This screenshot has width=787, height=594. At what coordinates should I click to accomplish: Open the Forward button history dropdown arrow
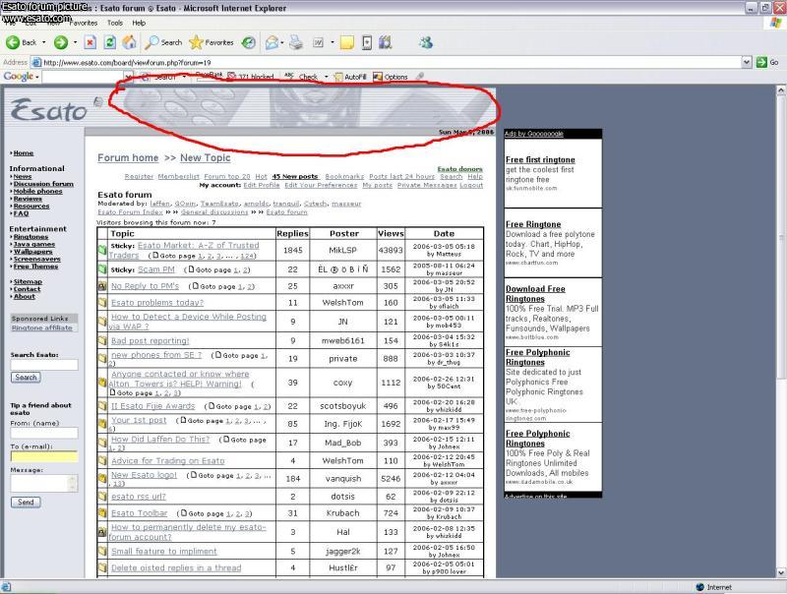(76, 42)
